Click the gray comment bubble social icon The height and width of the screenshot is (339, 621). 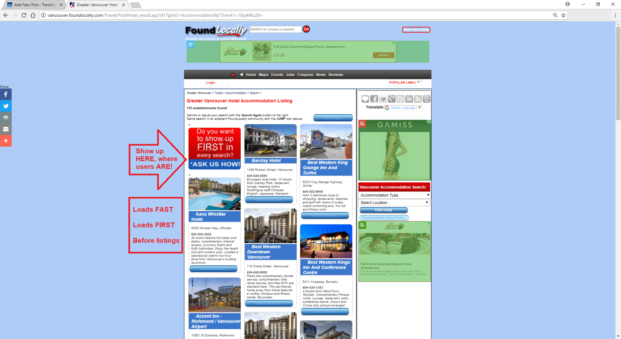365,99
